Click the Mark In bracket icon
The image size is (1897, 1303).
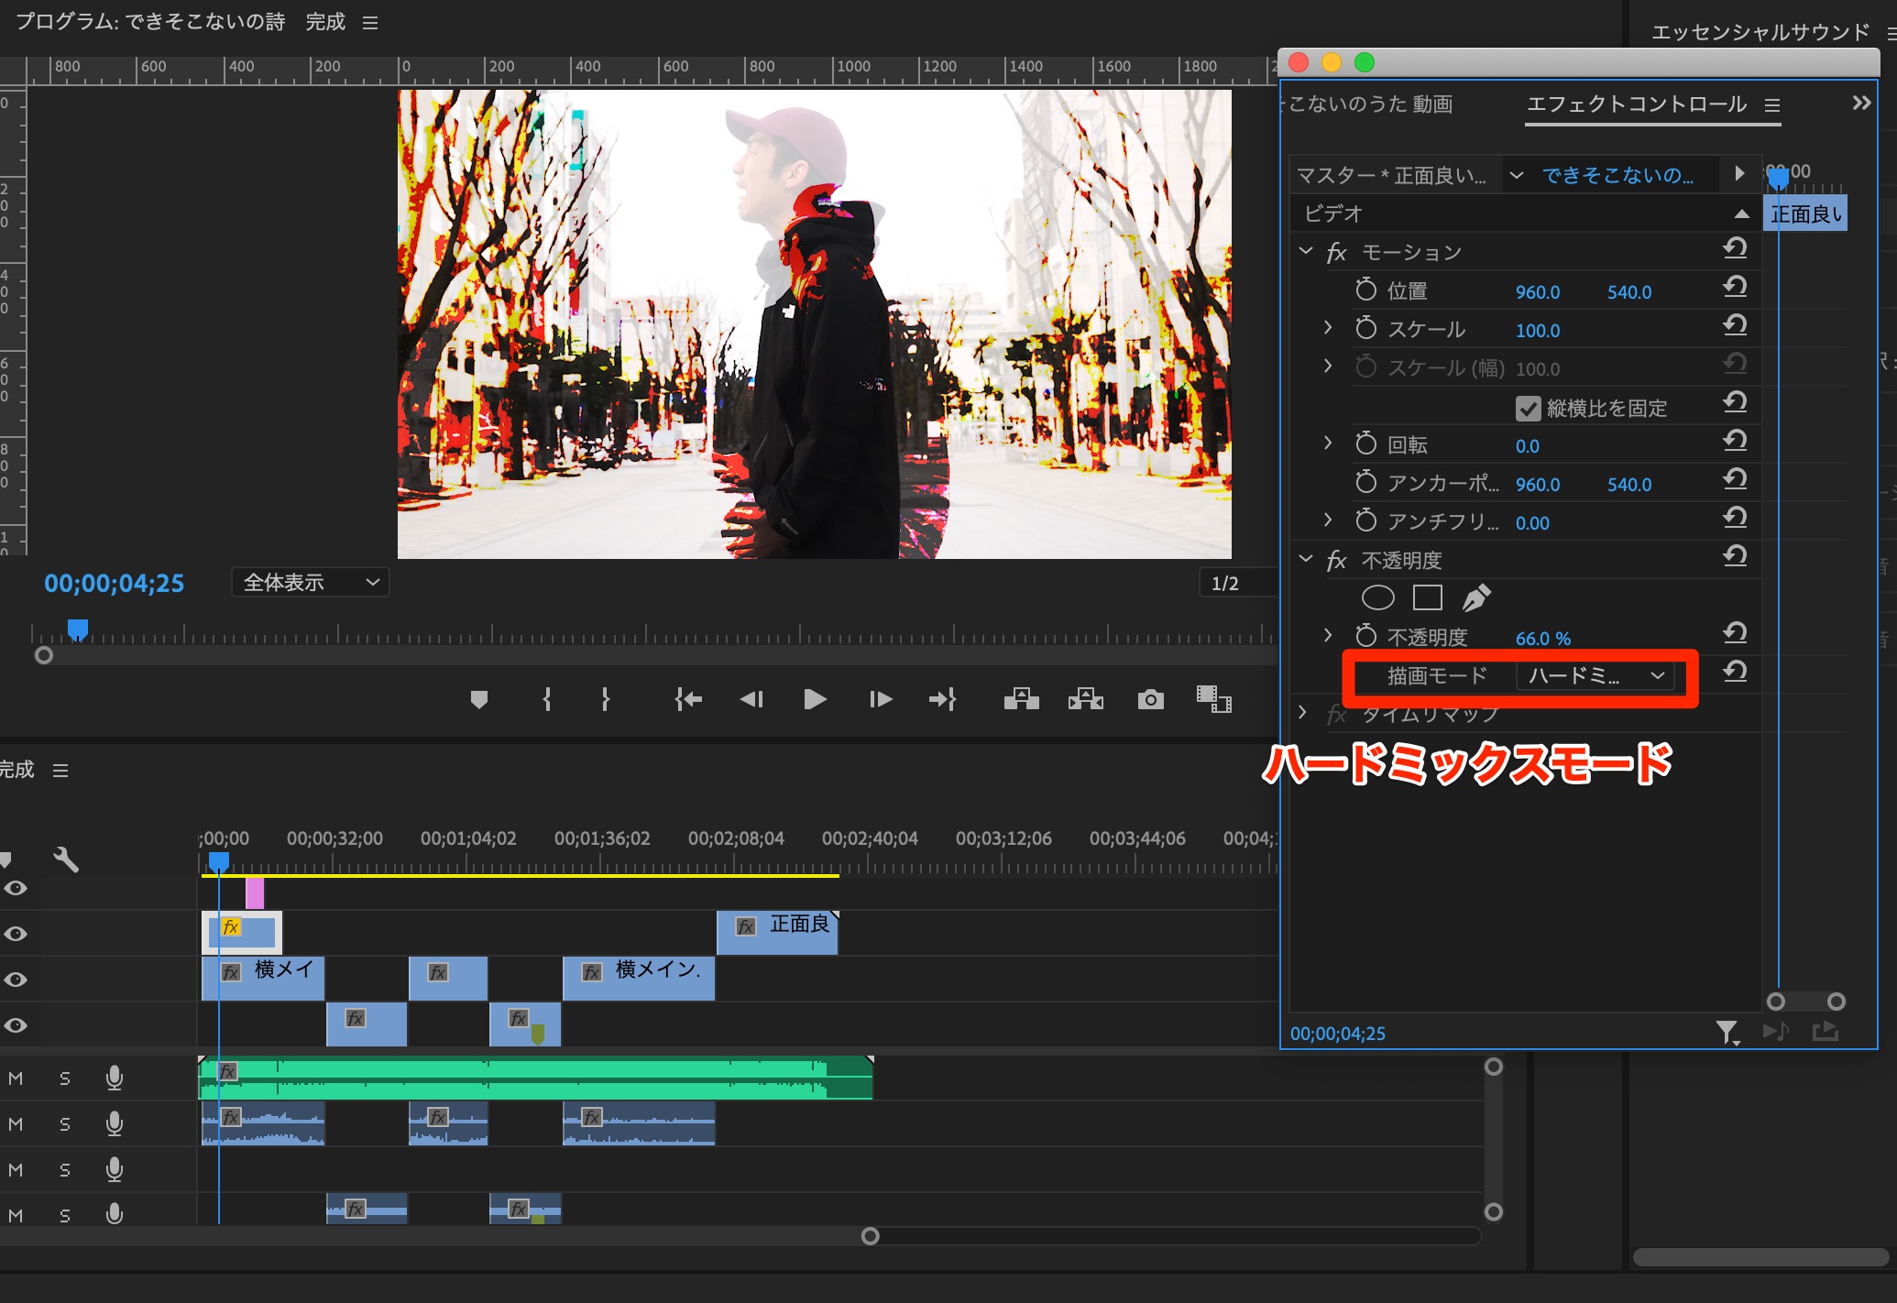tap(547, 700)
